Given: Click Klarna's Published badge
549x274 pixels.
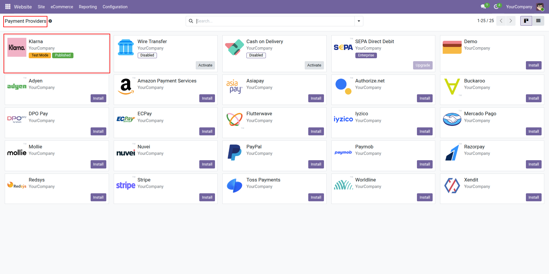Looking at the screenshot, I should (63, 55).
